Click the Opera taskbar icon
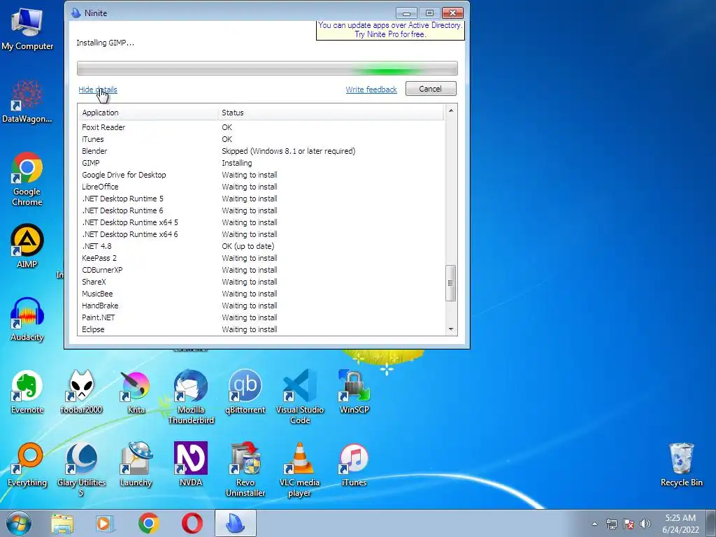The width and height of the screenshot is (716, 537). 192,523
